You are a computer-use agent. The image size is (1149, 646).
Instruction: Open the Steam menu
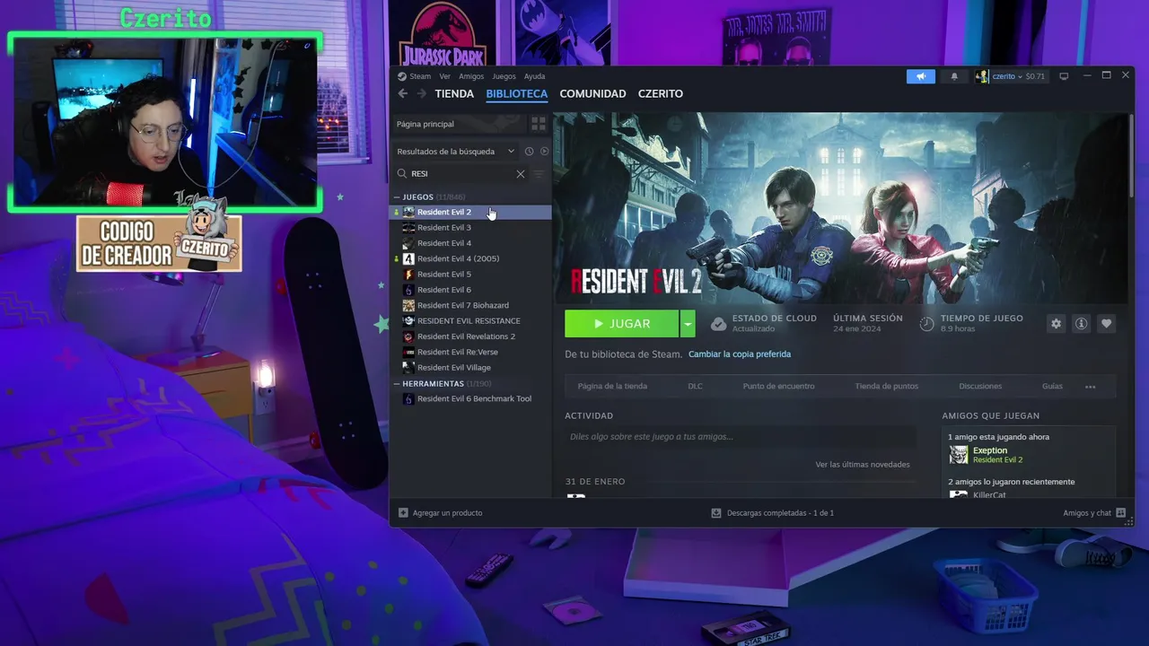coord(420,76)
